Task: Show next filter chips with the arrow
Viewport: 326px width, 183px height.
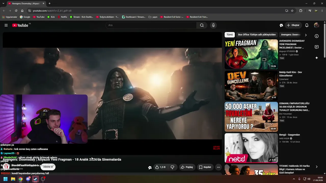Action: [306, 35]
